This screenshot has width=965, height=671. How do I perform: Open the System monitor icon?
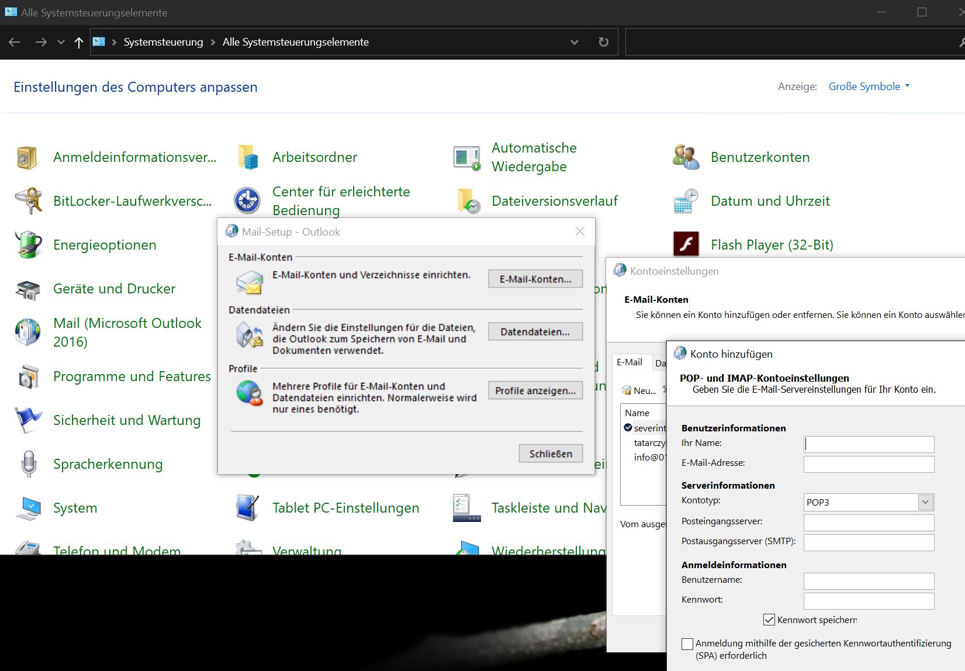coord(28,508)
